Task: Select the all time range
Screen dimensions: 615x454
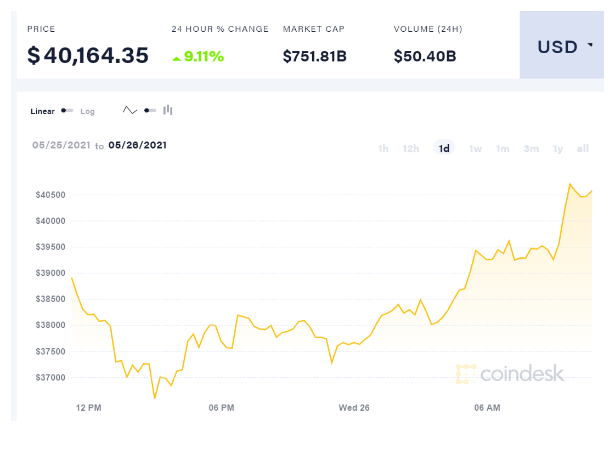Action: click(x=583, y=149)
